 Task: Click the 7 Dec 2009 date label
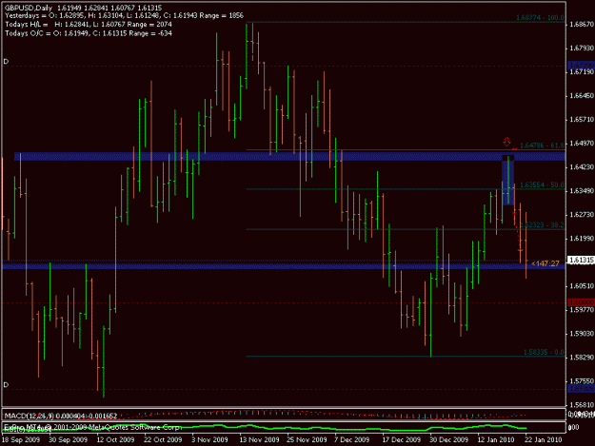(351, 440)
